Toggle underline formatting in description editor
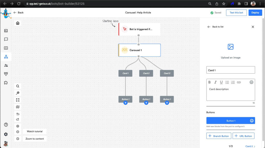 click(221, 82)
